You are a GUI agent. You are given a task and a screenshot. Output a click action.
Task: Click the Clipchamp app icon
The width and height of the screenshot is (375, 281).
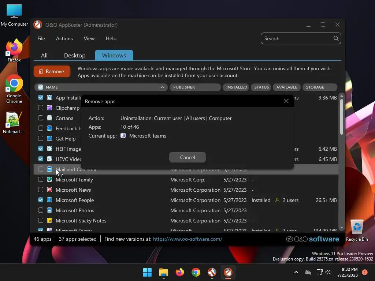[x=49, y=108]
